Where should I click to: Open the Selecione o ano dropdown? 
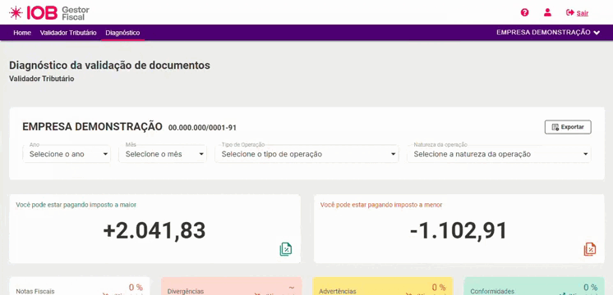(67, 154)
